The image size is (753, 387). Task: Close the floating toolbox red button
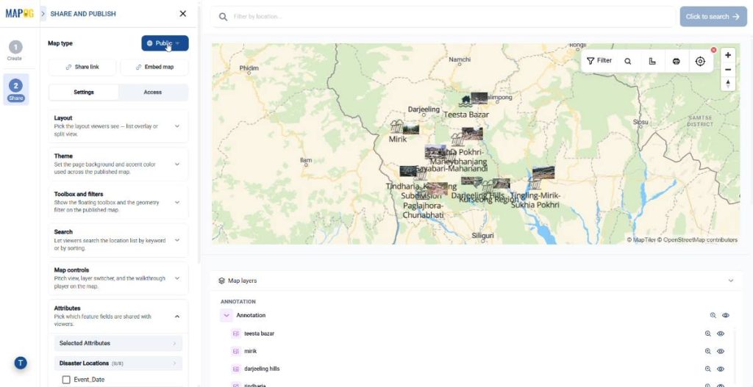(713, 50)
